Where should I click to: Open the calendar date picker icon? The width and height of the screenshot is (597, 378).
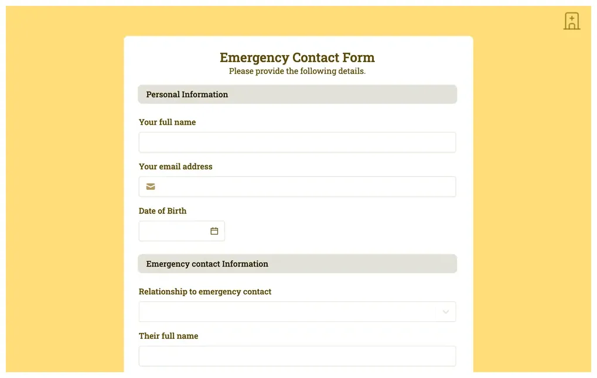click(214, 231)
